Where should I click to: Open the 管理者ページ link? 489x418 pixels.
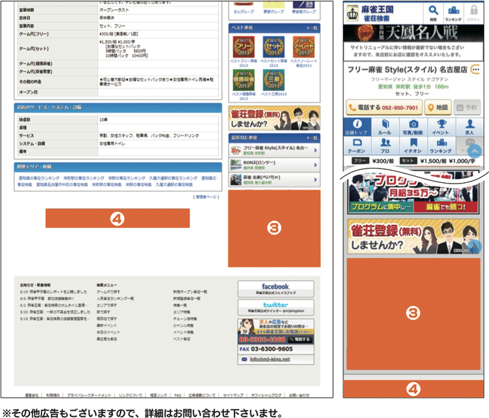(206, 197)
